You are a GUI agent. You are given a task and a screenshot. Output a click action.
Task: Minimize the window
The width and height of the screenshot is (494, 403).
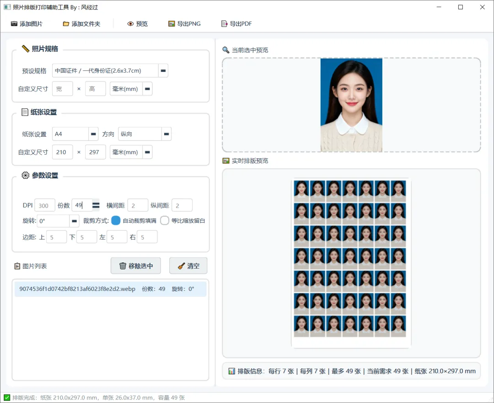click(439, 7)
